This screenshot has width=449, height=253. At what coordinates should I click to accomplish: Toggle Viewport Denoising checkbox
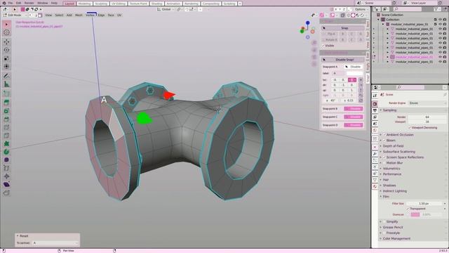pyautogui.click(x=410, y=127)
